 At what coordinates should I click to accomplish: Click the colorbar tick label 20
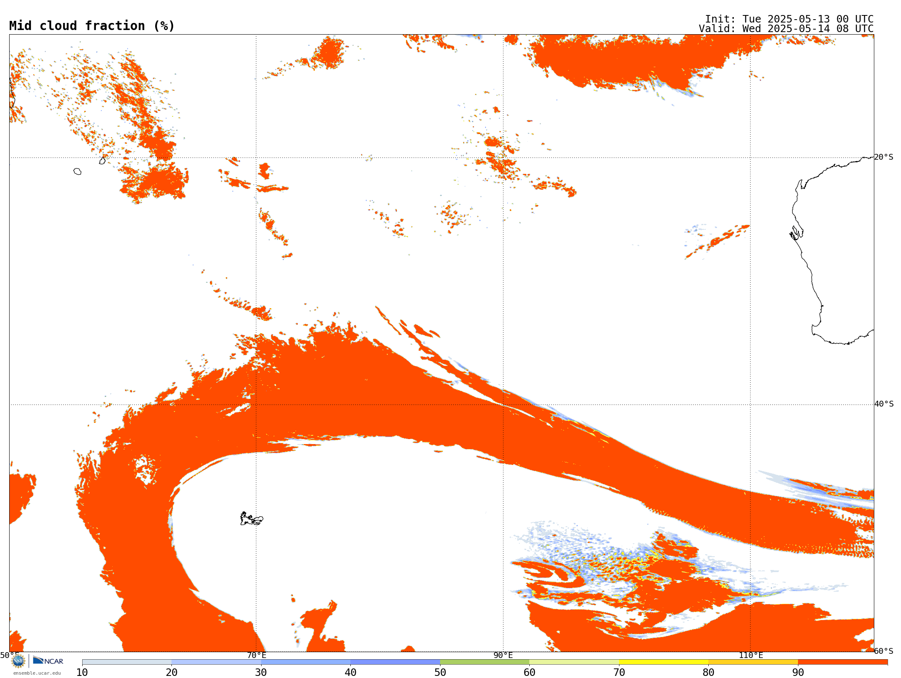pos(171,672)
